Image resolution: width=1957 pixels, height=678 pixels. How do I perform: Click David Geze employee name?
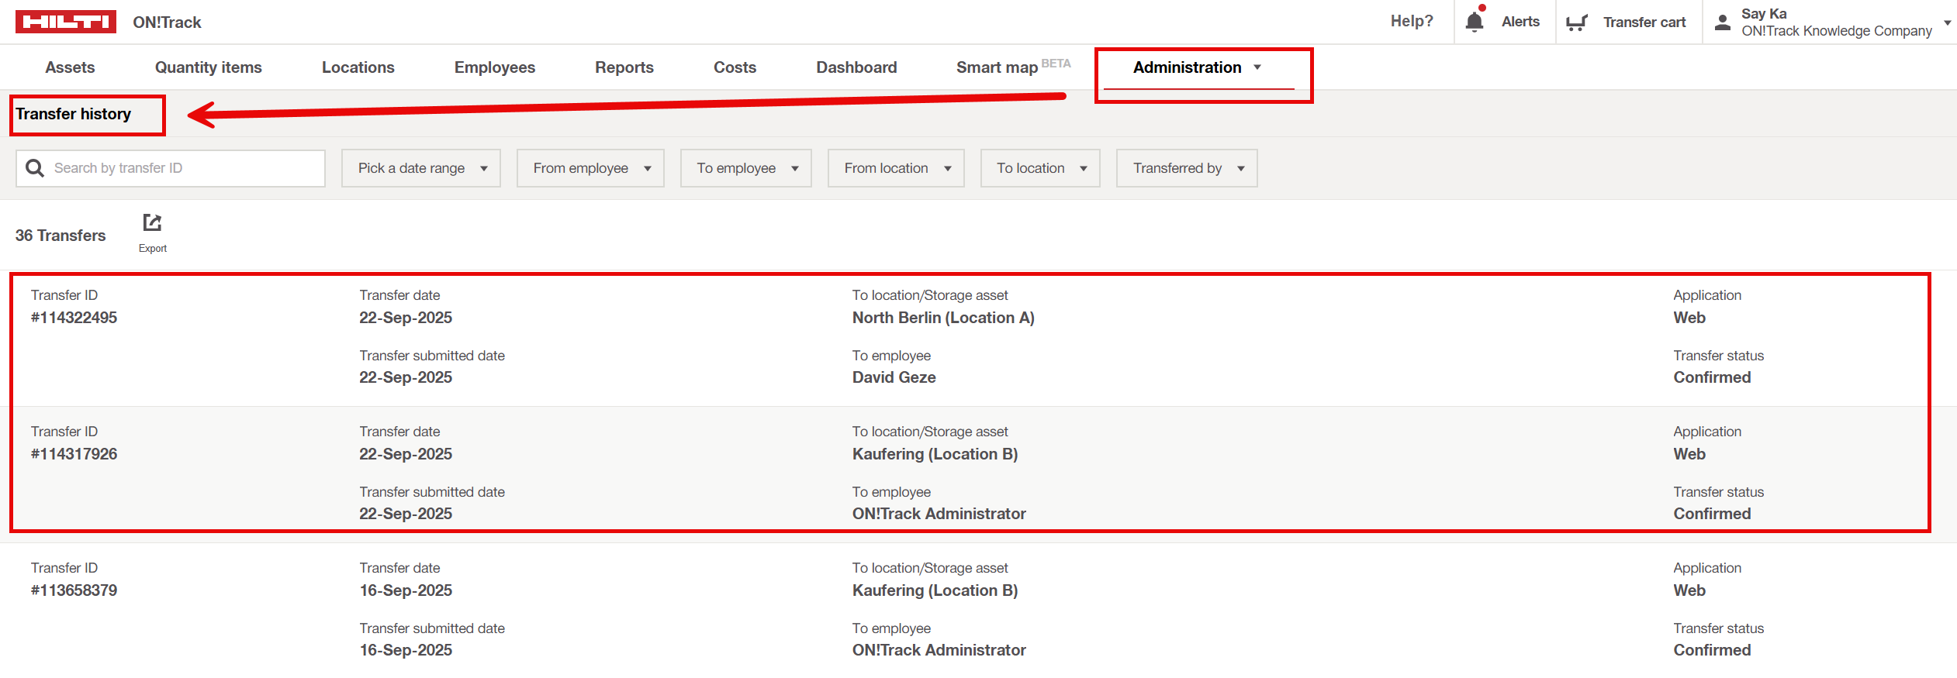coord(894,377)
